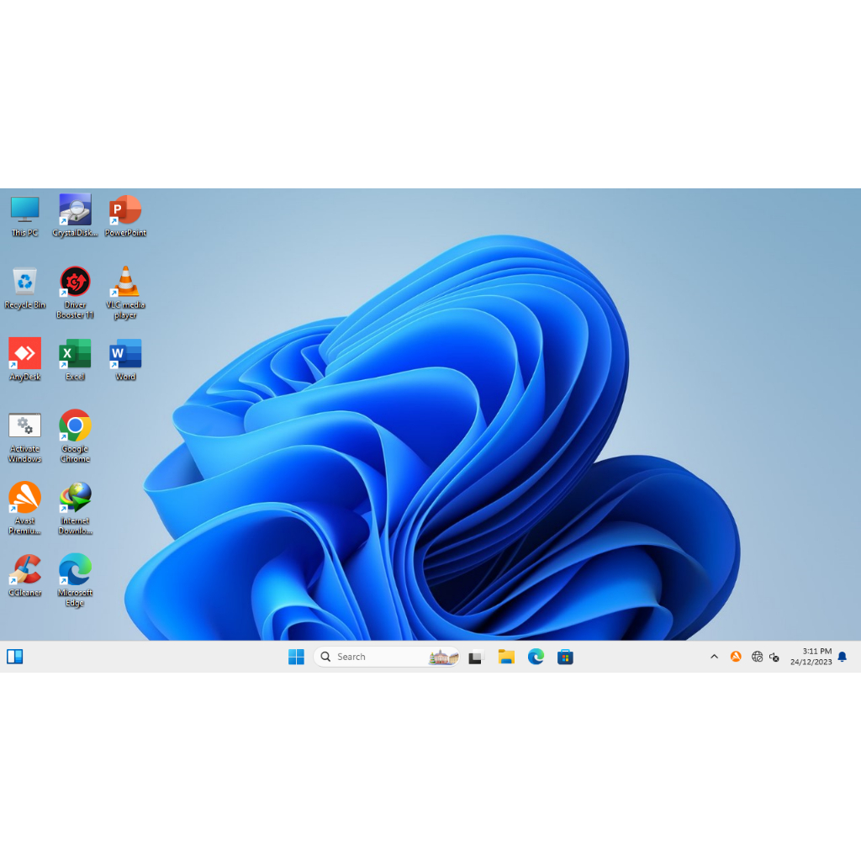
Task: Open File Explorer from the taskbar
Action: coord(506,657)
